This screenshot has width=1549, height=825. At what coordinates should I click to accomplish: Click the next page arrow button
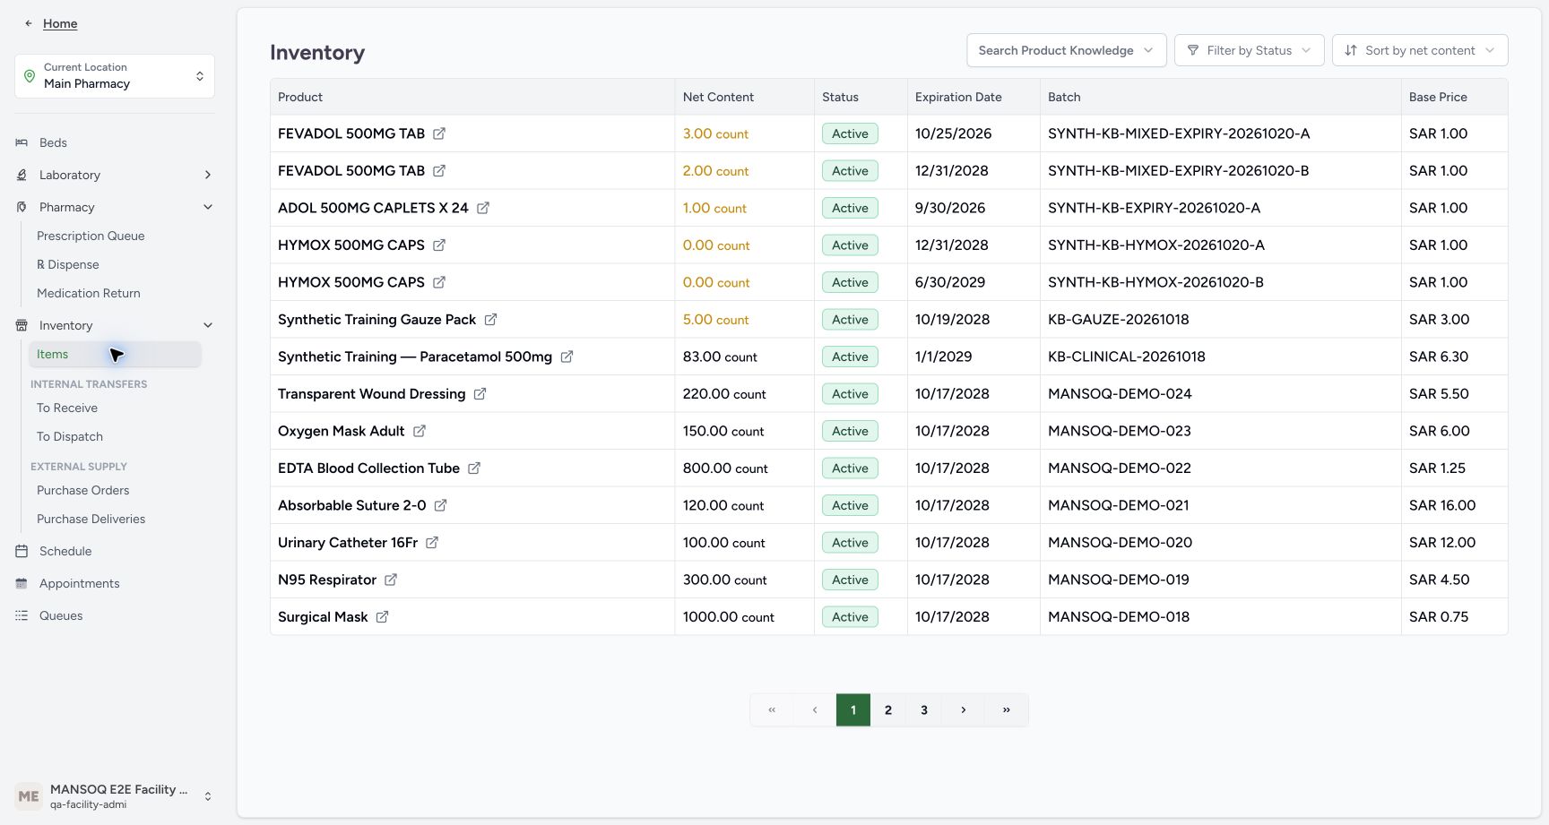coord(964,709)
